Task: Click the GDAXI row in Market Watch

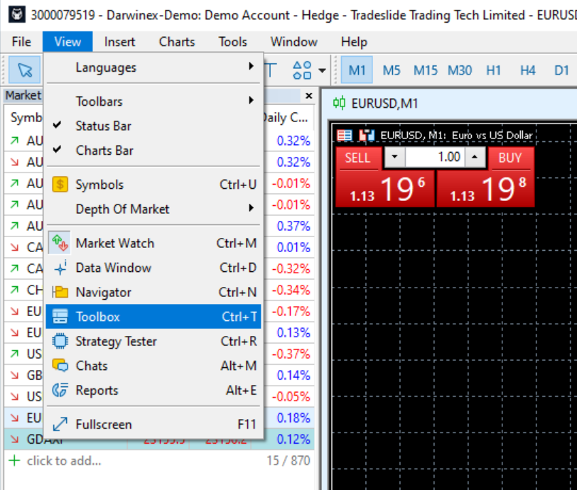Action: pyautogui.click(x=159, y=439)
